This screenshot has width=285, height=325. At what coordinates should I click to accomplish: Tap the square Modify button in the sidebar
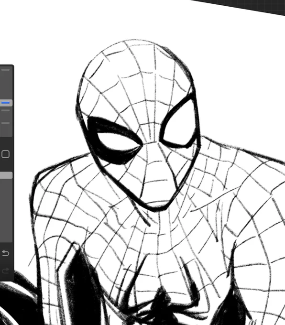click(5, 154)
